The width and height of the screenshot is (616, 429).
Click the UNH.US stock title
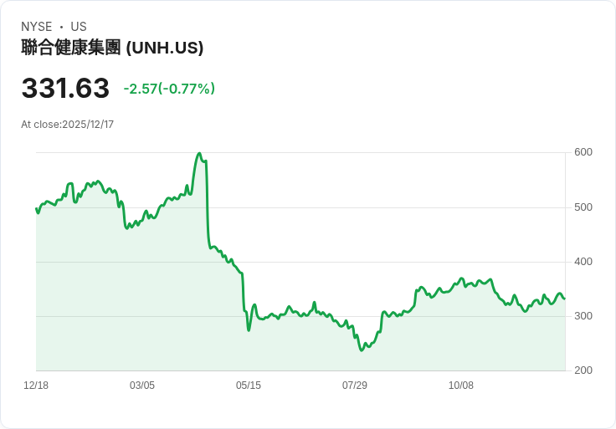point(112,48)
